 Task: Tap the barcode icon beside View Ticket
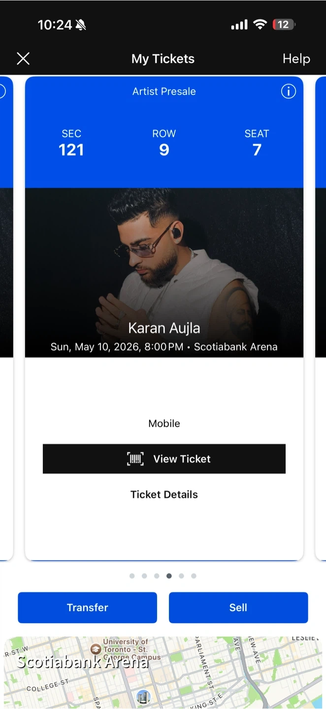[x=135, y=459]
